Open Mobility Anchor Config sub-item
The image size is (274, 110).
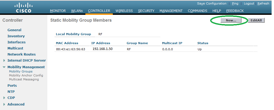pyautogui.click(x=26, y=75)
